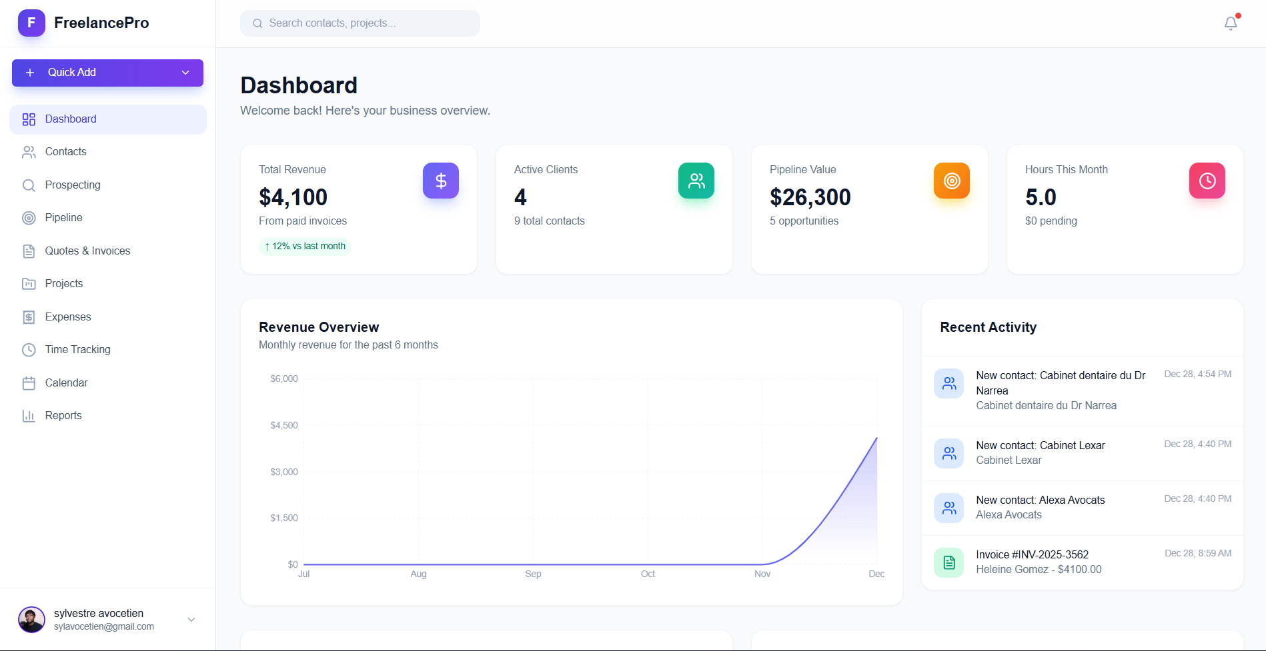Click the Calendar icon in sidebar

click(x=29, y=382)
